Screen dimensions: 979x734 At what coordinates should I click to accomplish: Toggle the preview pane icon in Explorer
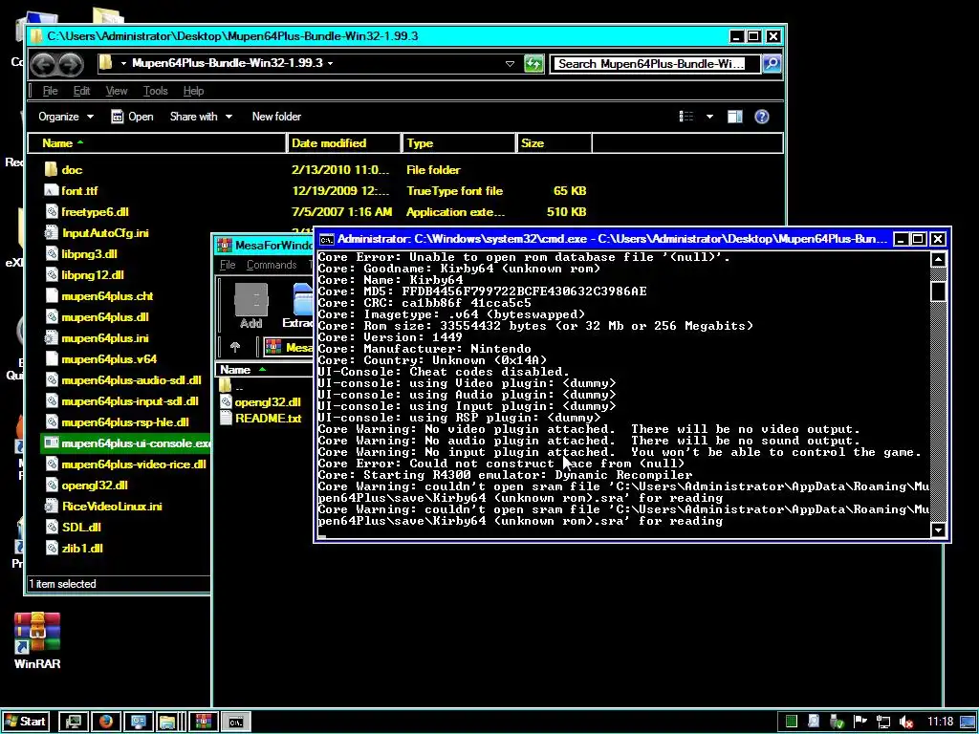pyautogui.click(x=735, y=117)
